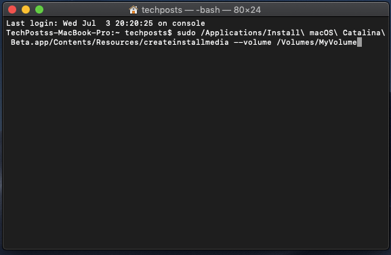
Task: Click createinstallmedia in the command line
Action: (x=186, y=42)
